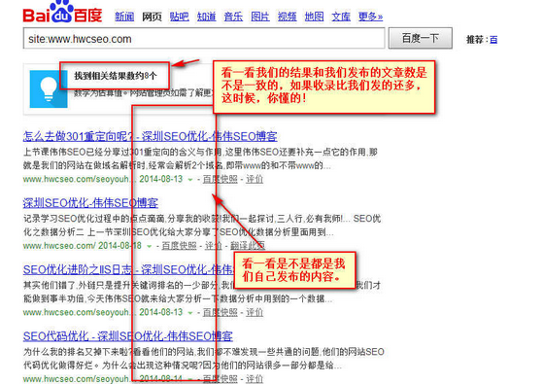This screenshot has height=384, width=544.
Task: Open the 知道 tab
Action: 206,17
